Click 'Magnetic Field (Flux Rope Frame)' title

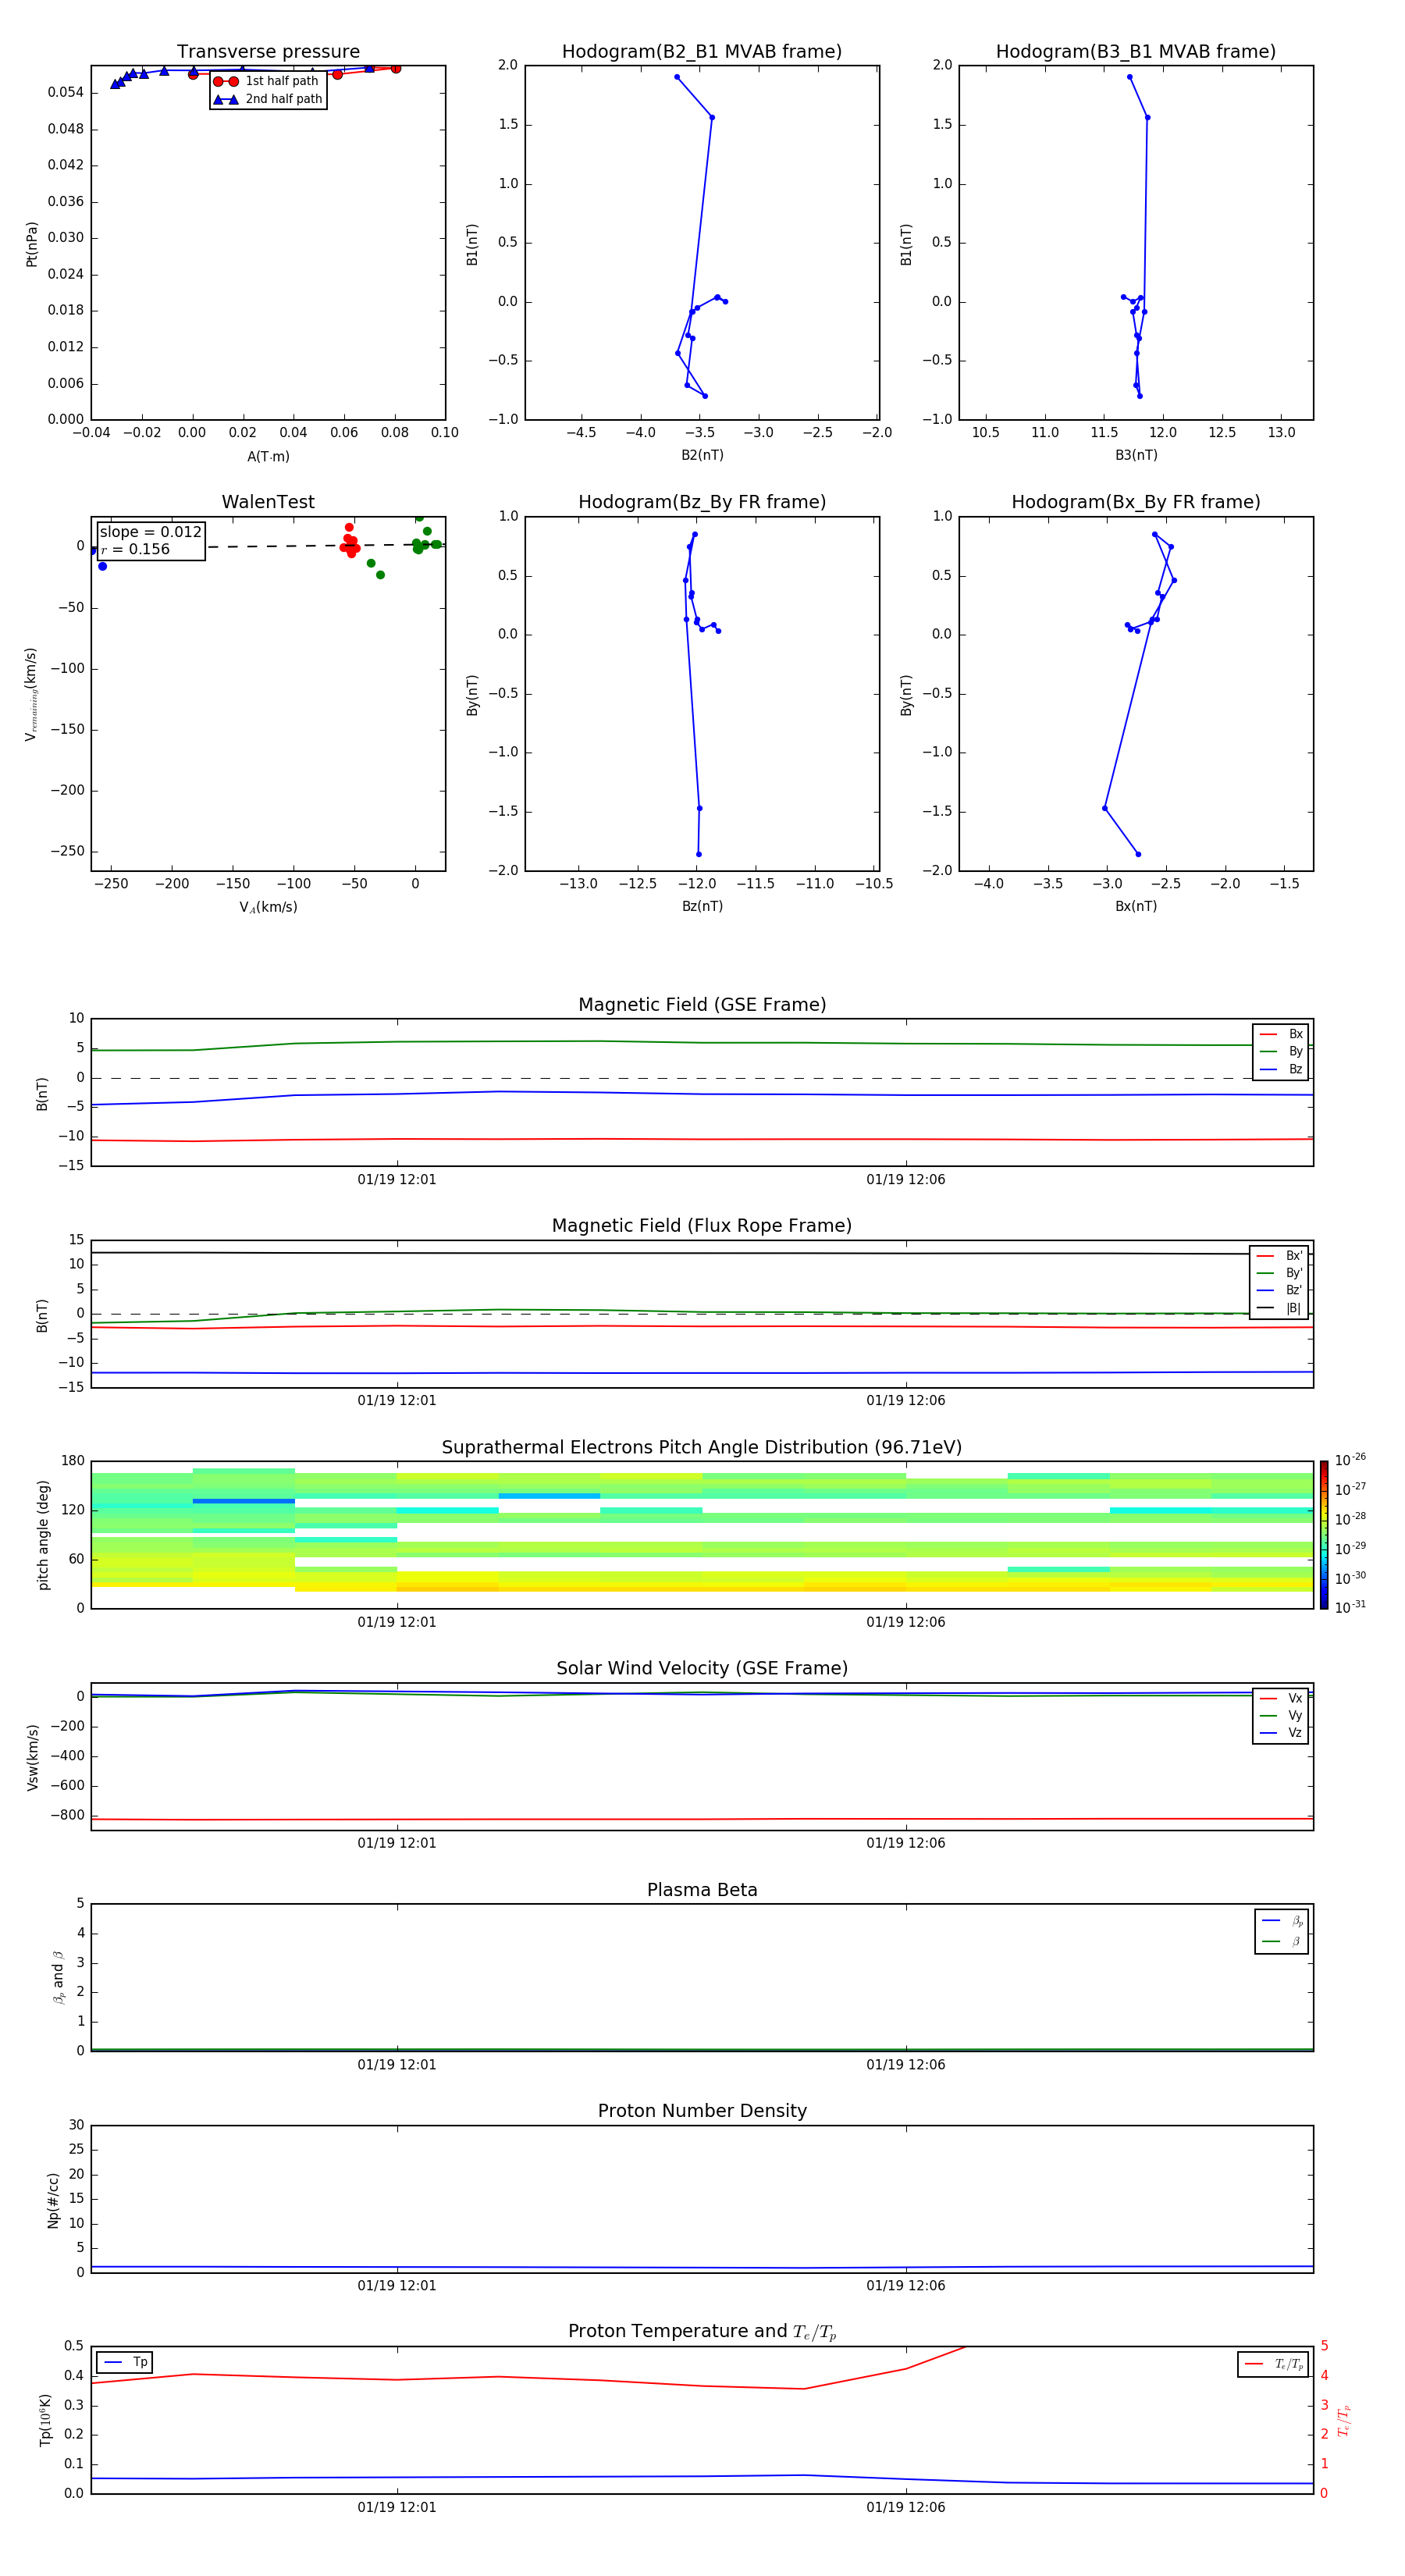pos(702,1226)
